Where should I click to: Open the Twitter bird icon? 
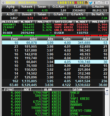tap(91, 3)
